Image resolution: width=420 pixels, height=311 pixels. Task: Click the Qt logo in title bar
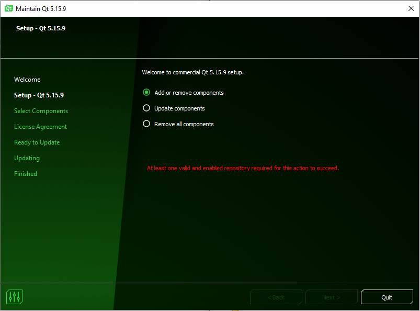click(9, 9)
